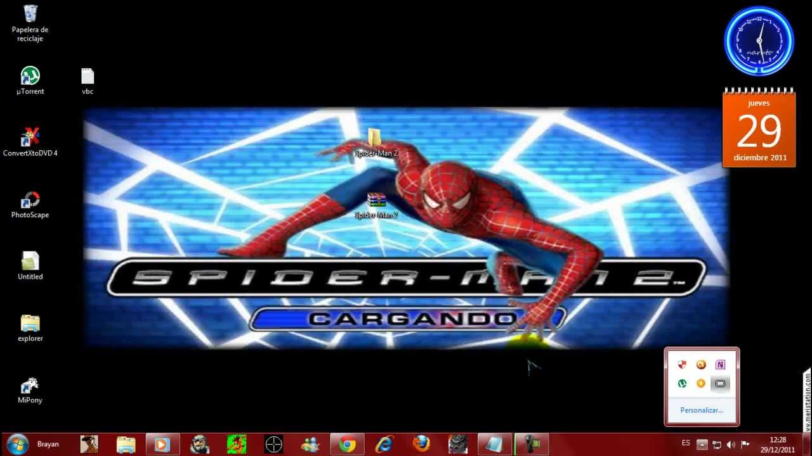Select the Untitled file on desktop
The height and width of the screenshot is (456, 812).
pyautogui.click(x=30, y=265)
